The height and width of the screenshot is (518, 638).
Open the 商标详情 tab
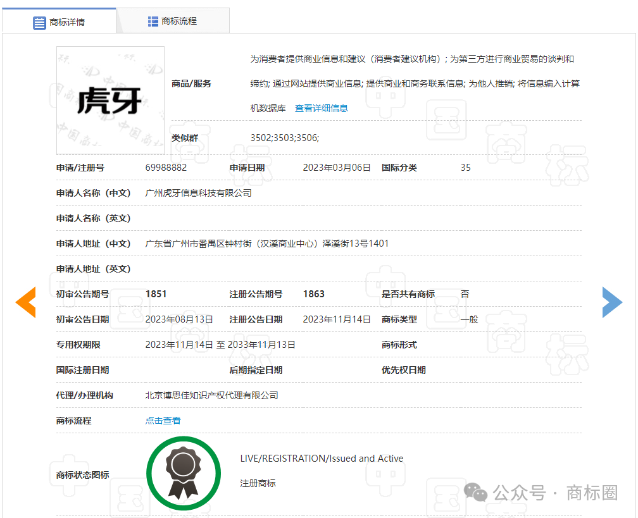(x=59, y=22)
